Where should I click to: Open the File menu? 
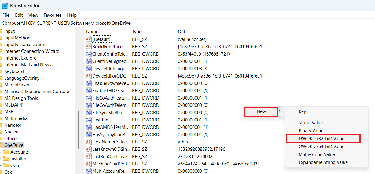[6, 15]
